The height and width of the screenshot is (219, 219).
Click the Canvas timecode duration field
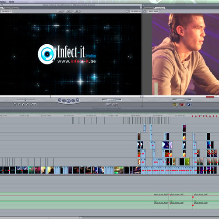[153, 11]
